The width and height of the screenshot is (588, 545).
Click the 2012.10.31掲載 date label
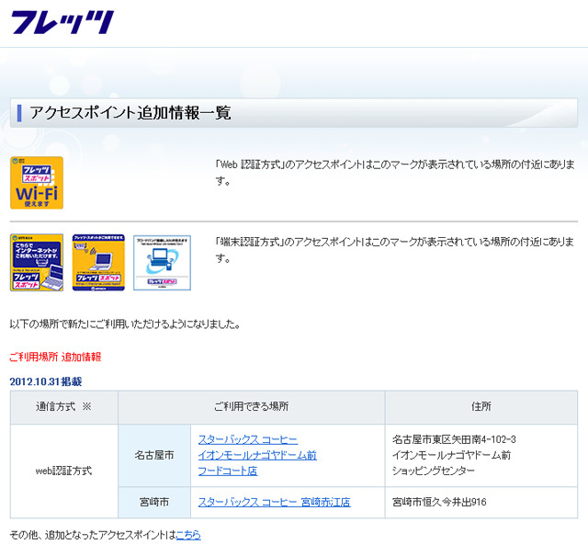click(x=45, y=380)
